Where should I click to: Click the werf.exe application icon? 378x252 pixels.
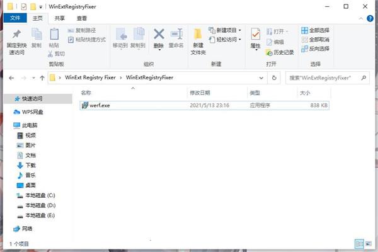[84, 105]
